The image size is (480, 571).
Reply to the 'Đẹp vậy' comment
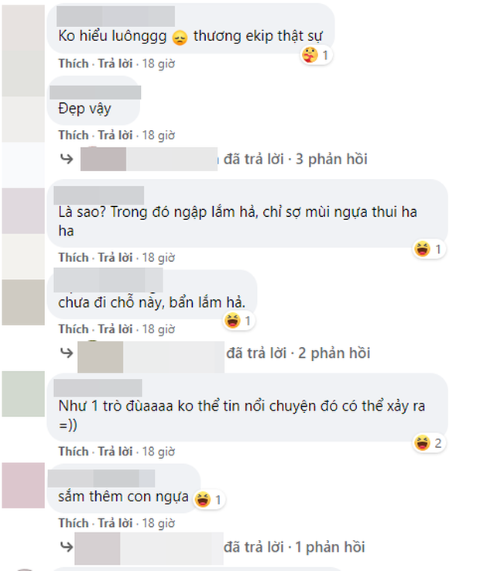click(115, 136)
